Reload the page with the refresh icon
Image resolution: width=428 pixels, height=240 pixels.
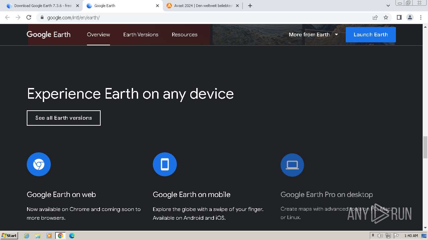pos(29,17)
